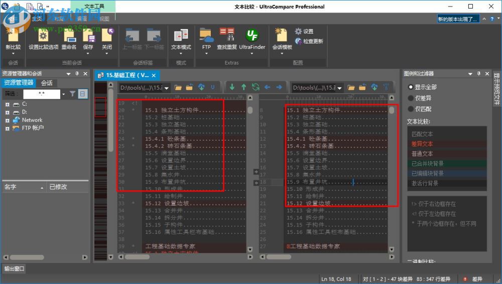502x284 pixels.
Task: Open the filter field dropdown arrow
Action: click(x=63, y=94)
